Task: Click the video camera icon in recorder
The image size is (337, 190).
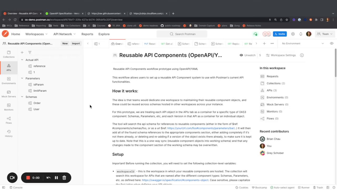Action: (x=12, y=178)
